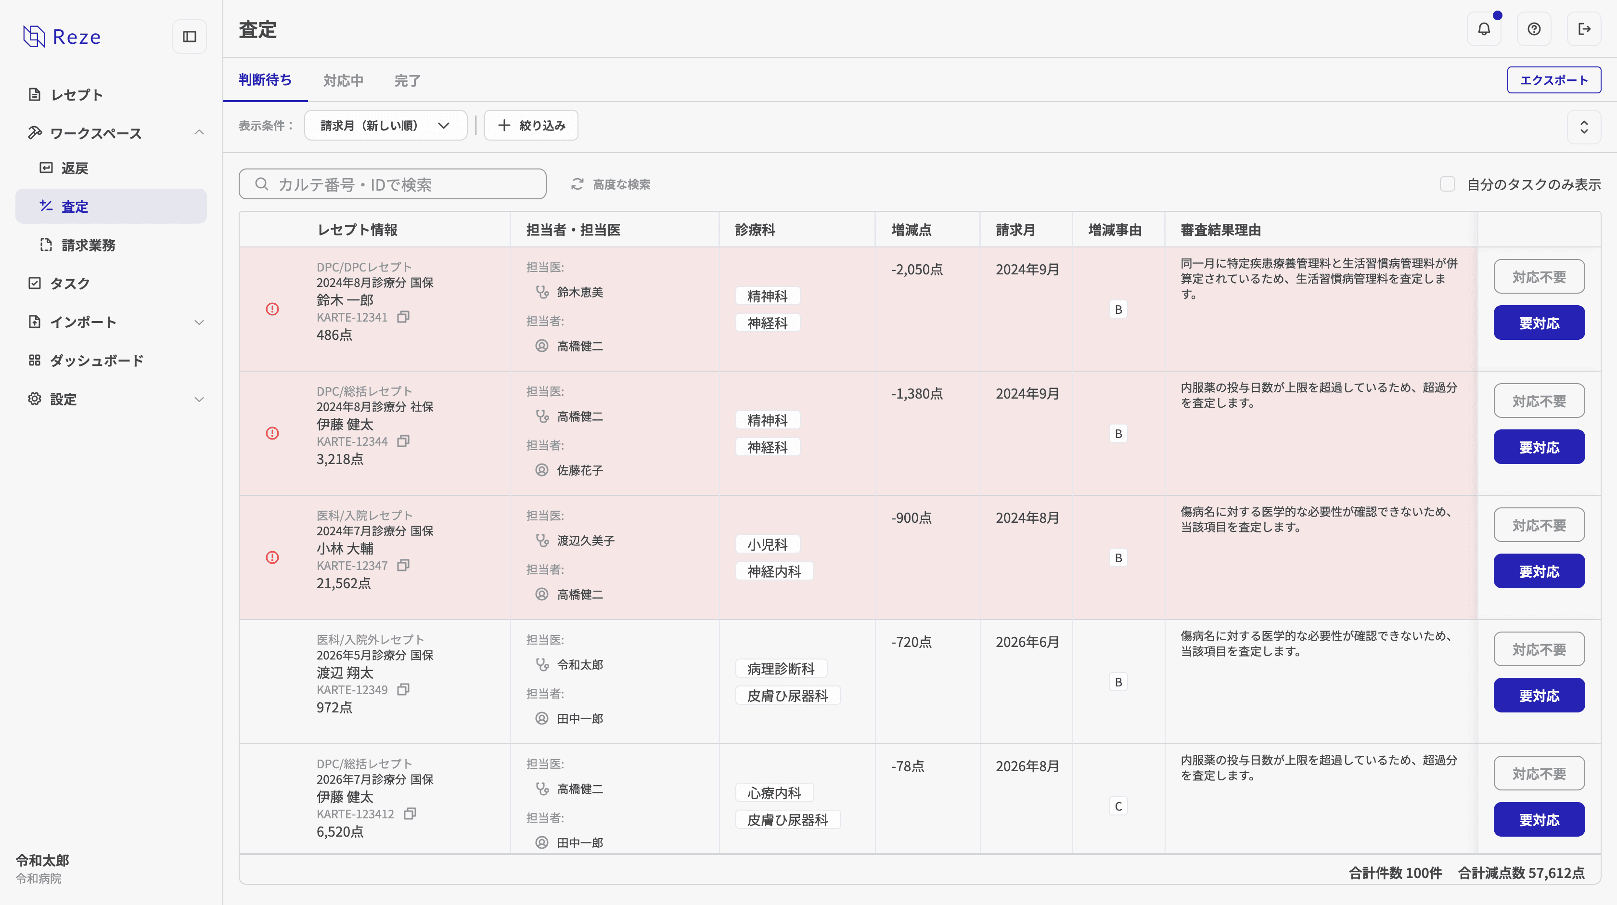Click alert icon on 鈴木 一郎 row
1617x905 pixels.
[272, 309]
